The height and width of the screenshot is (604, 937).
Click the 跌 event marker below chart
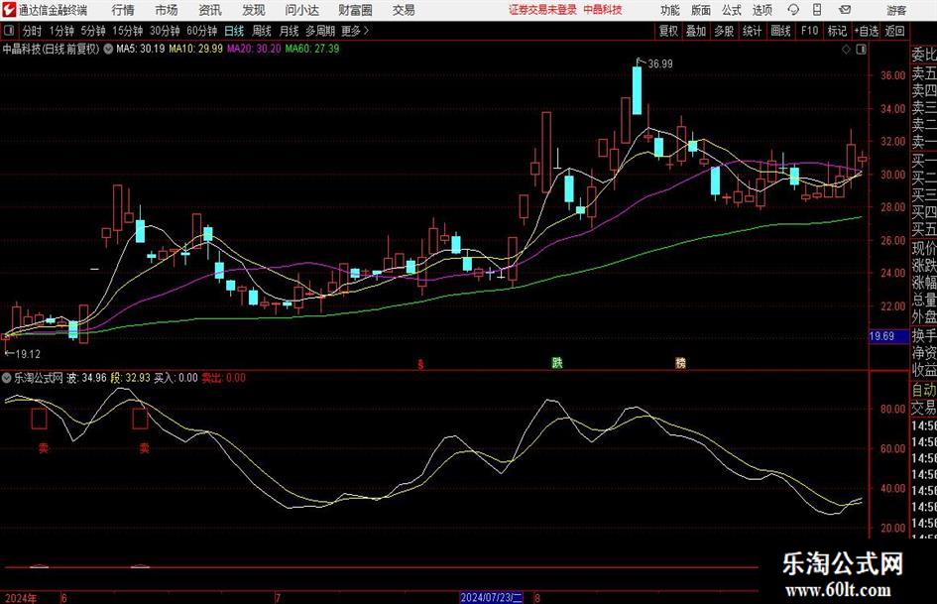pos(557,362)
